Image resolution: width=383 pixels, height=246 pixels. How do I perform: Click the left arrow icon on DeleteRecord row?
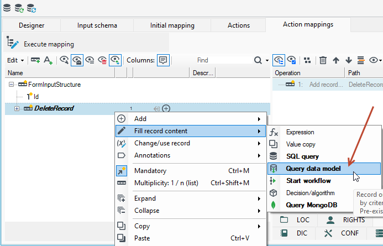[156, 109]
